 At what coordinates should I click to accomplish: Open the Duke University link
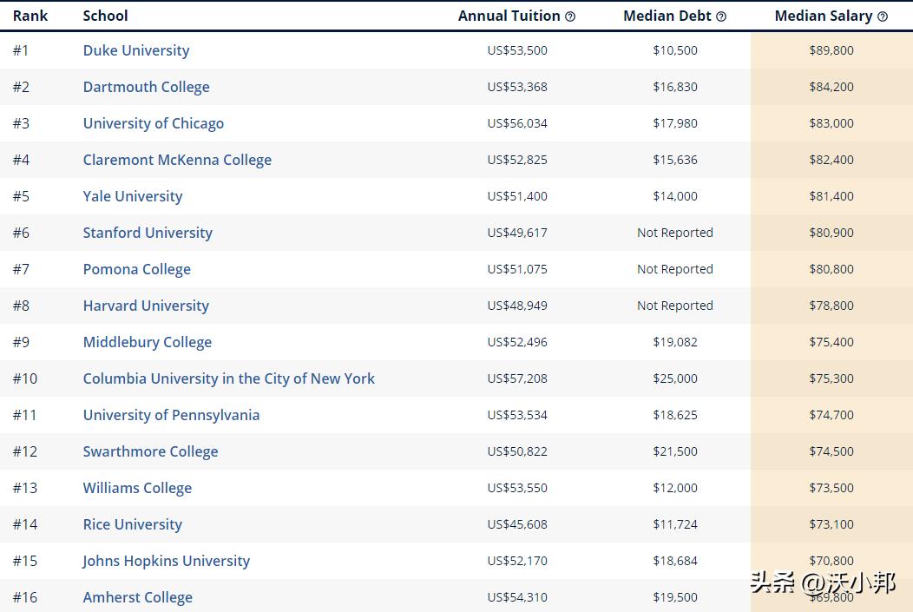point(136,50)
